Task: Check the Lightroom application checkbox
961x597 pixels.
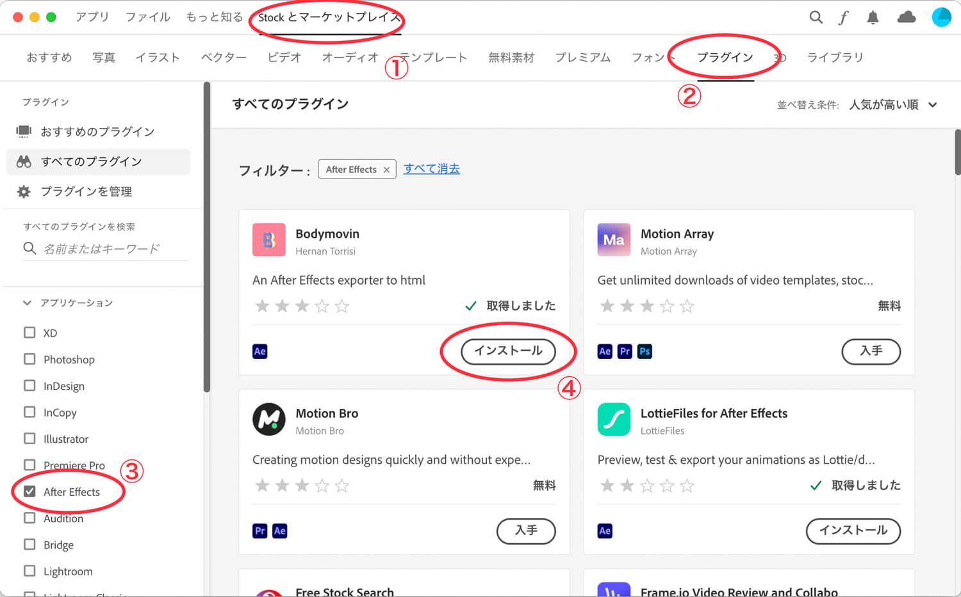Action: click(29, 571)
